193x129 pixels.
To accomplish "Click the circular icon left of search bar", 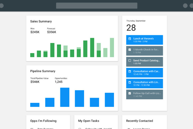I will (1, 6).
